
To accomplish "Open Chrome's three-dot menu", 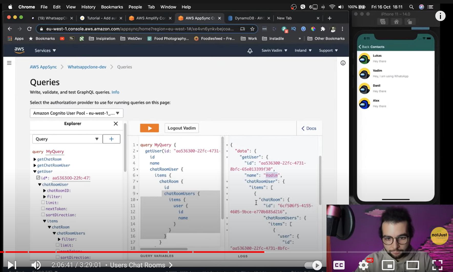I will point(342,29).
